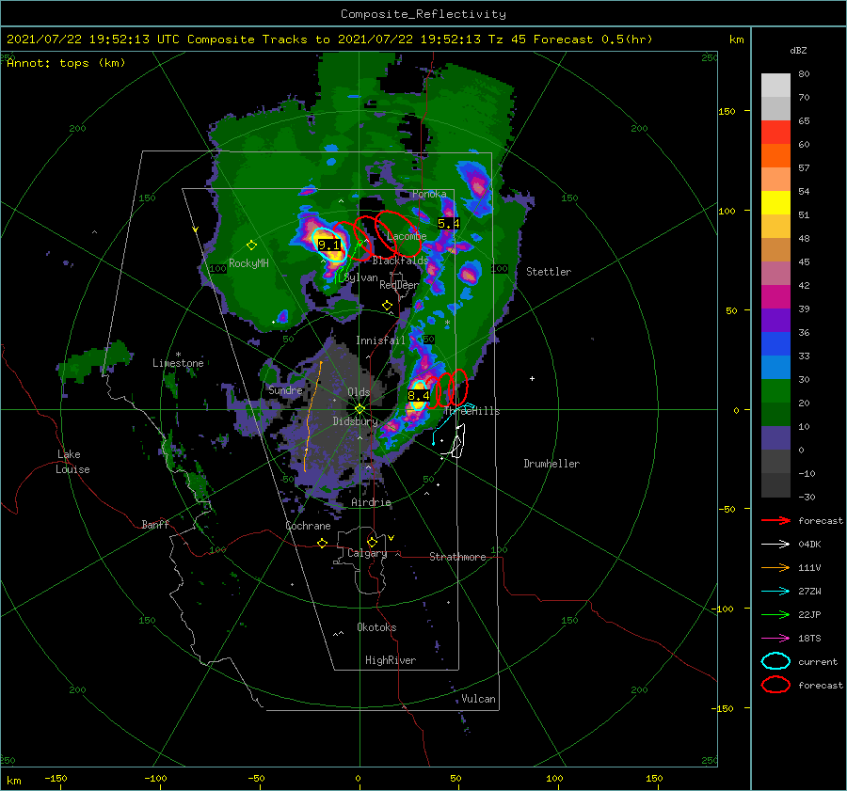Screen dimensions: 847x791
Task: Click the '04DK' legend label
Action: (809, 545)
